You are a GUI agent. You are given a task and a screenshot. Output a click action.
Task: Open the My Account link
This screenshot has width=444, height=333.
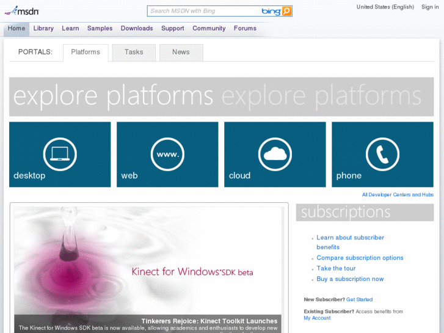click(317, 318)
